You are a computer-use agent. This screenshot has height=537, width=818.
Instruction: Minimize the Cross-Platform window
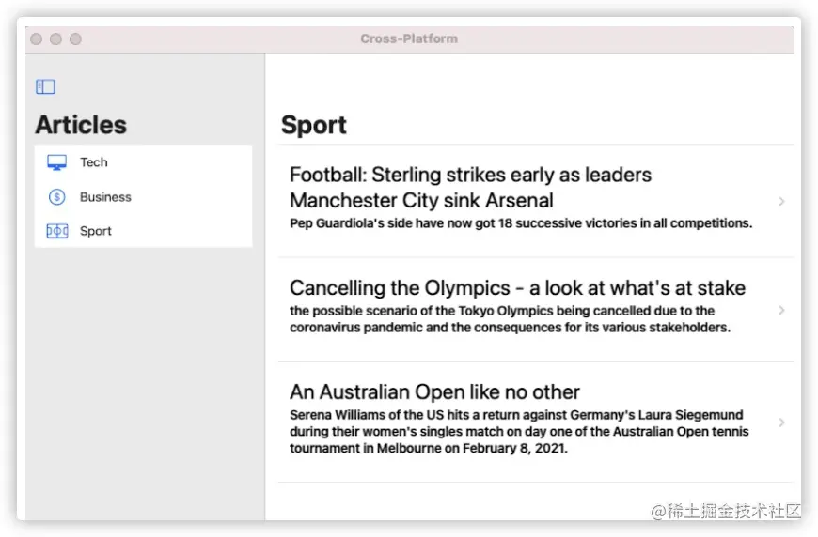tap(56, 39)
